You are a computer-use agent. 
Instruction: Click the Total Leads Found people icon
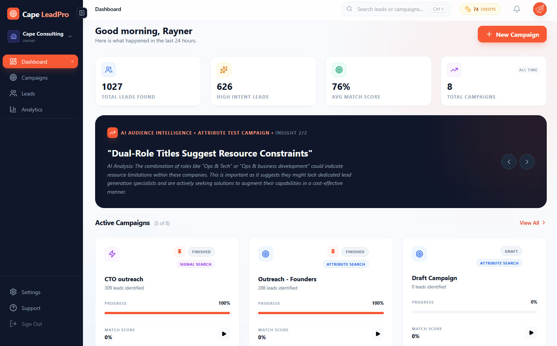(109, 70)
